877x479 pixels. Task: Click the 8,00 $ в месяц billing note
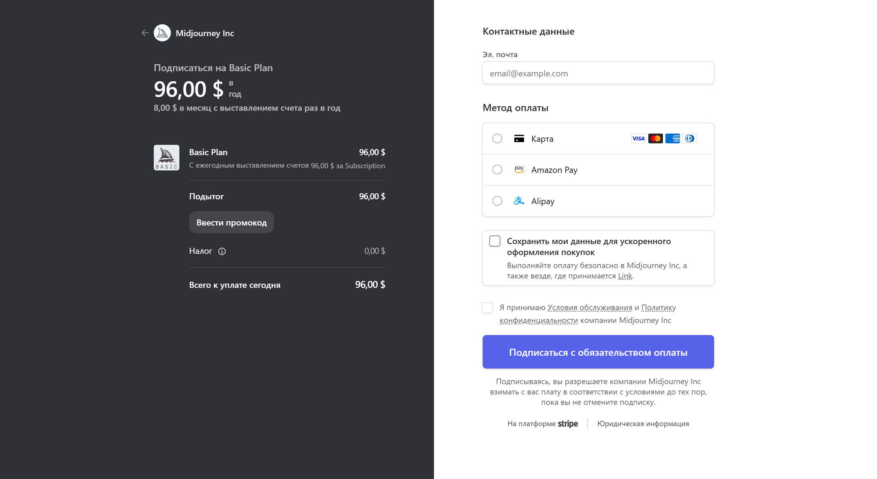[x=247, y=108]
